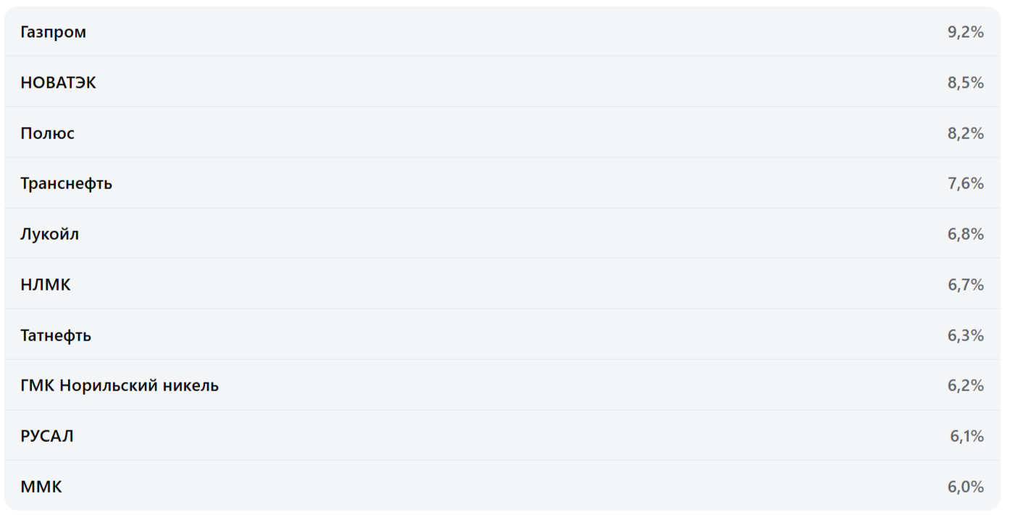Screen dimensions: 1010x515
Task: Click the 9,2% share value
Action: point(965,32)
